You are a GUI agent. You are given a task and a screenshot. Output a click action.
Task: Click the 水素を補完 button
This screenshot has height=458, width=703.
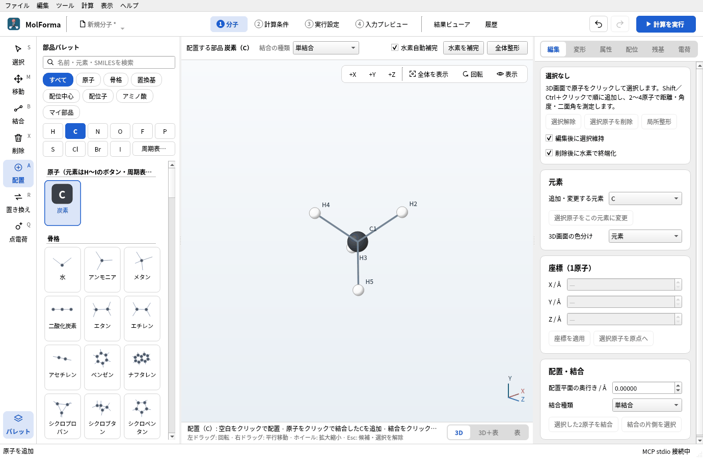(x=464, y=48)
